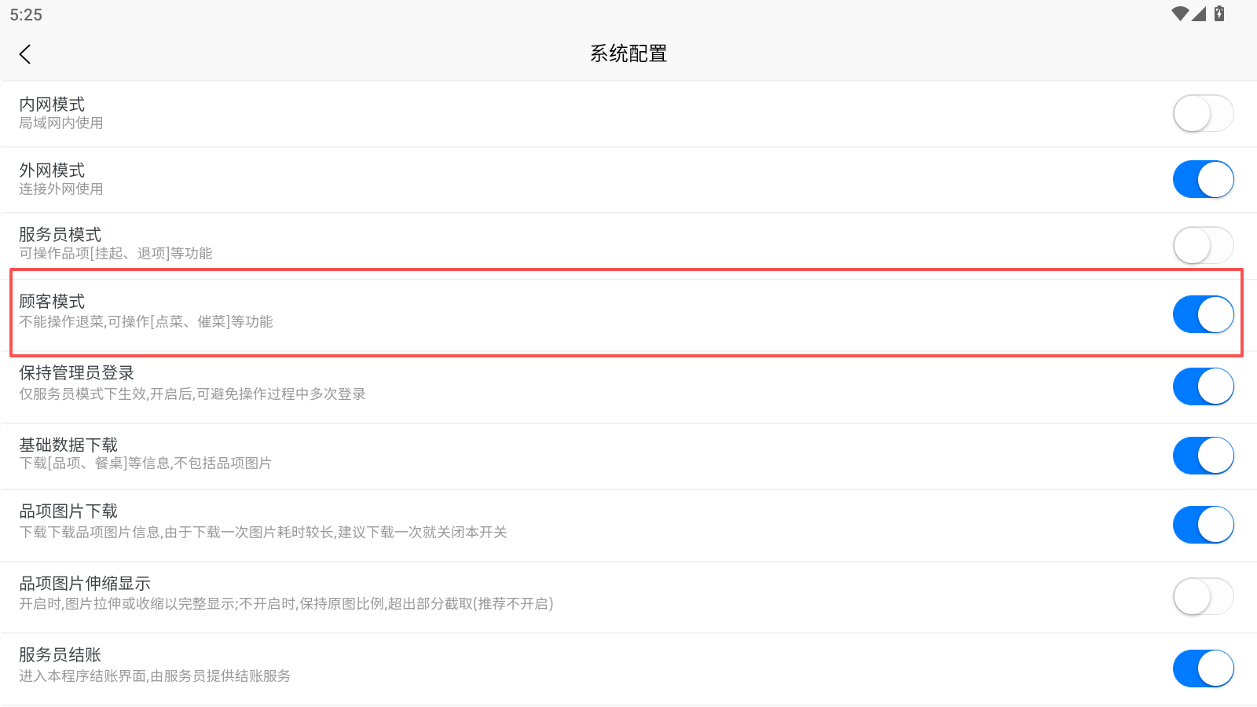Disable 外网模式 toggle switch

(1203, 180)
